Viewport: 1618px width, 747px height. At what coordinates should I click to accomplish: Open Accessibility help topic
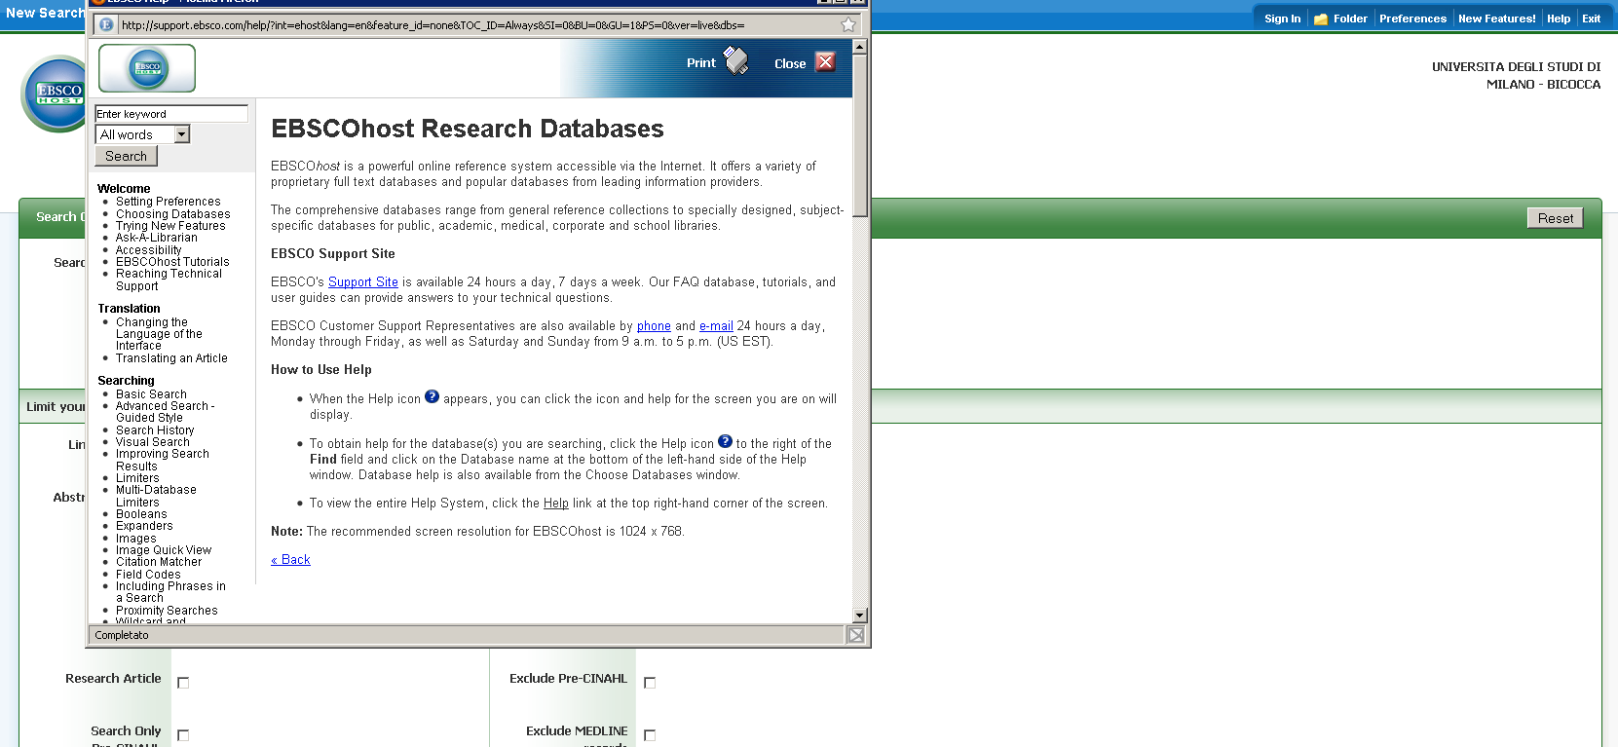[148, 250]
